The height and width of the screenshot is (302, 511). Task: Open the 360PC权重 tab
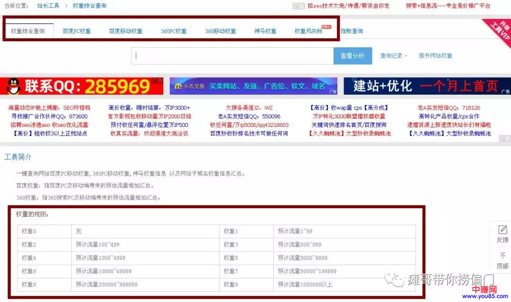(174, 31)
